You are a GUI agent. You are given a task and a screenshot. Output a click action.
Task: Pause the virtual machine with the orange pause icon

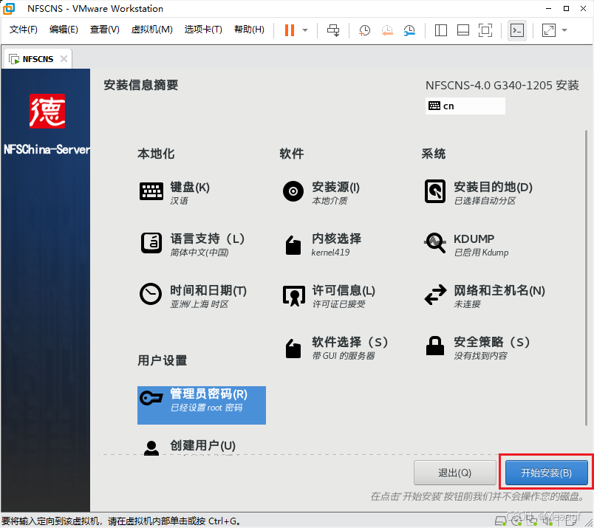tap(290, 30)
